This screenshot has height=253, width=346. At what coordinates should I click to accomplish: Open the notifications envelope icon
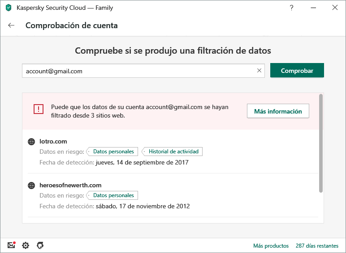(x=12, y=245)
